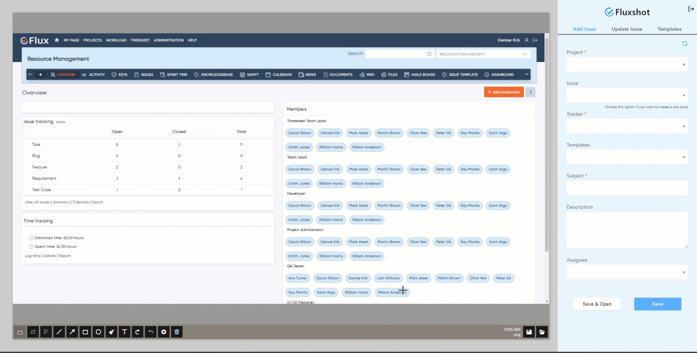Select the arrow drawing tool
697x353 pixels.
point(72,332)
